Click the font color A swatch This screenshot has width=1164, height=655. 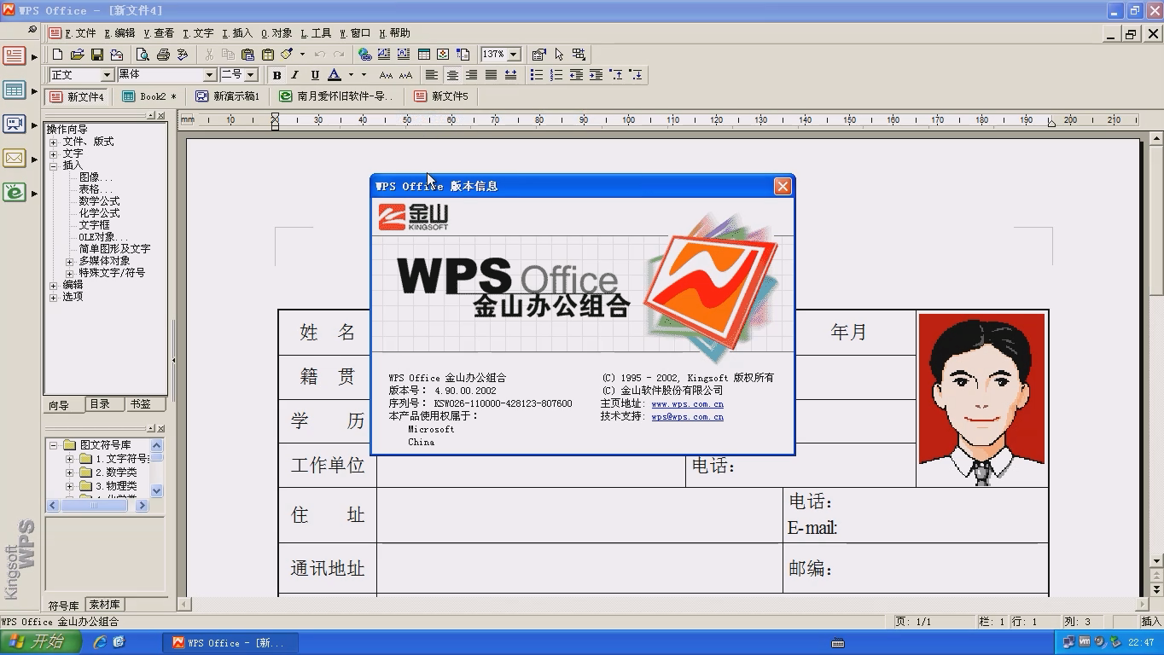[335, 75]
